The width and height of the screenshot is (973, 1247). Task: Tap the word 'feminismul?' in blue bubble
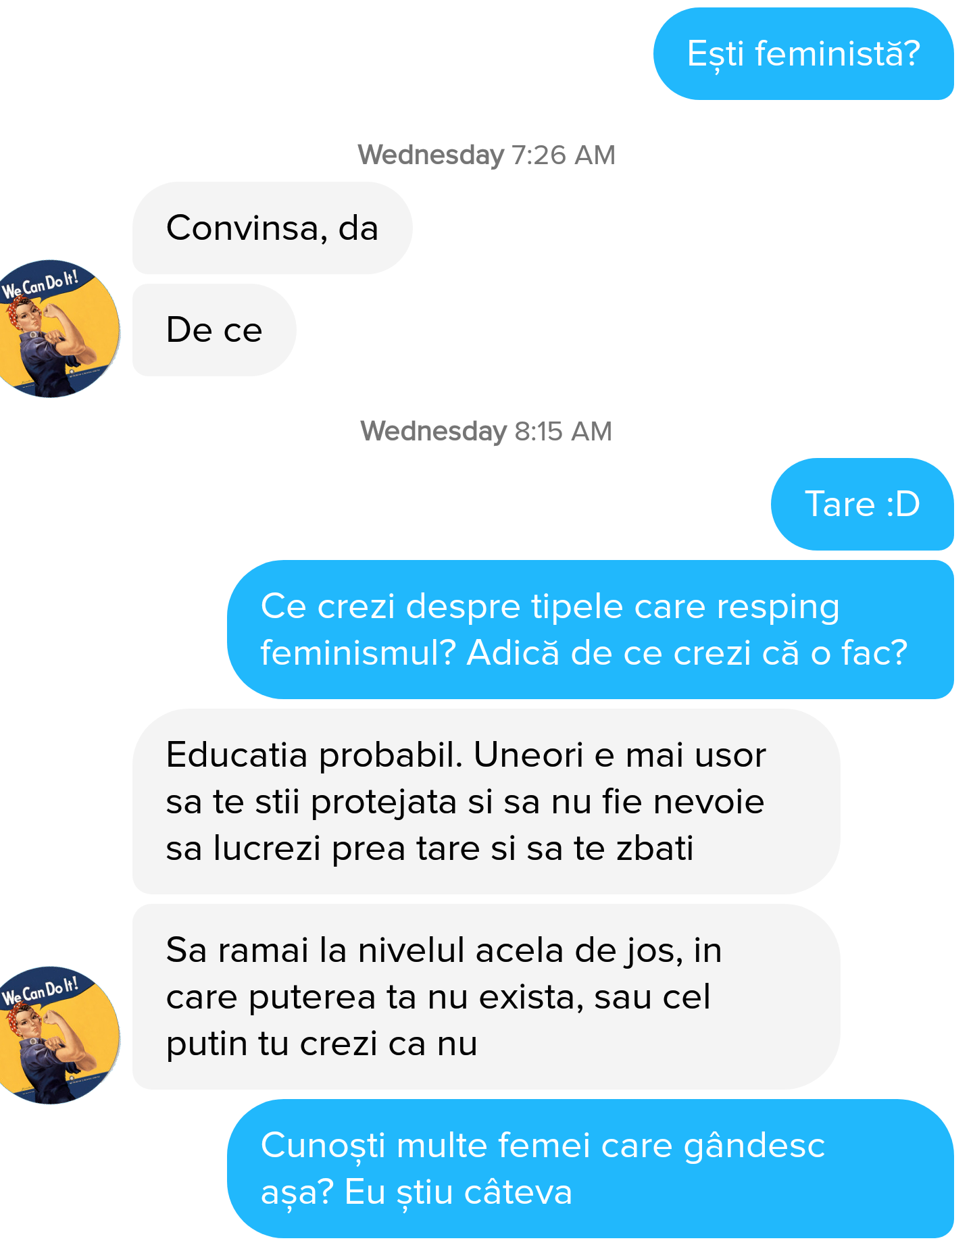coord(359,653)
